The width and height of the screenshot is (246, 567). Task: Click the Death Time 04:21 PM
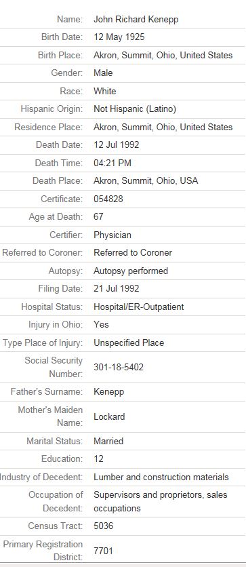tap(112, 163)
